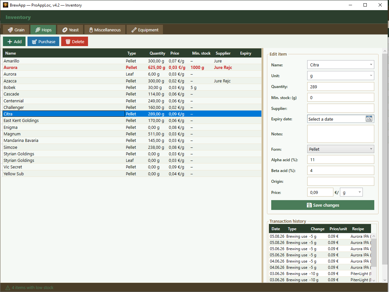Viewport: 389px width, 292px height.
Task: Click the Supplier input field
Action: 340,108
